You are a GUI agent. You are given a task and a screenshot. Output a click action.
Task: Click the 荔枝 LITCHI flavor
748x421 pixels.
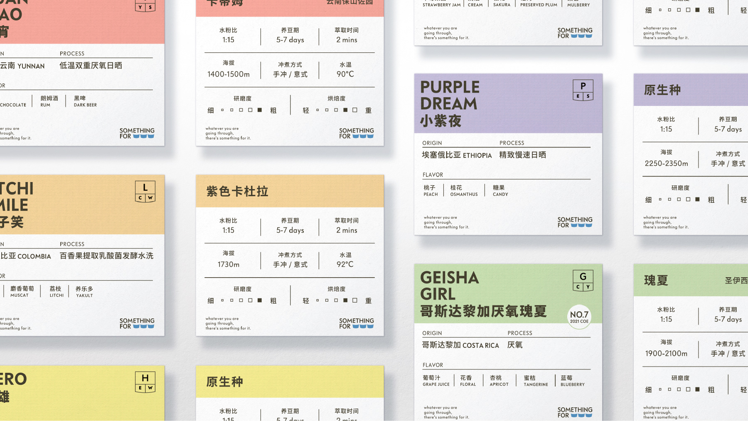tap(56, 291)
